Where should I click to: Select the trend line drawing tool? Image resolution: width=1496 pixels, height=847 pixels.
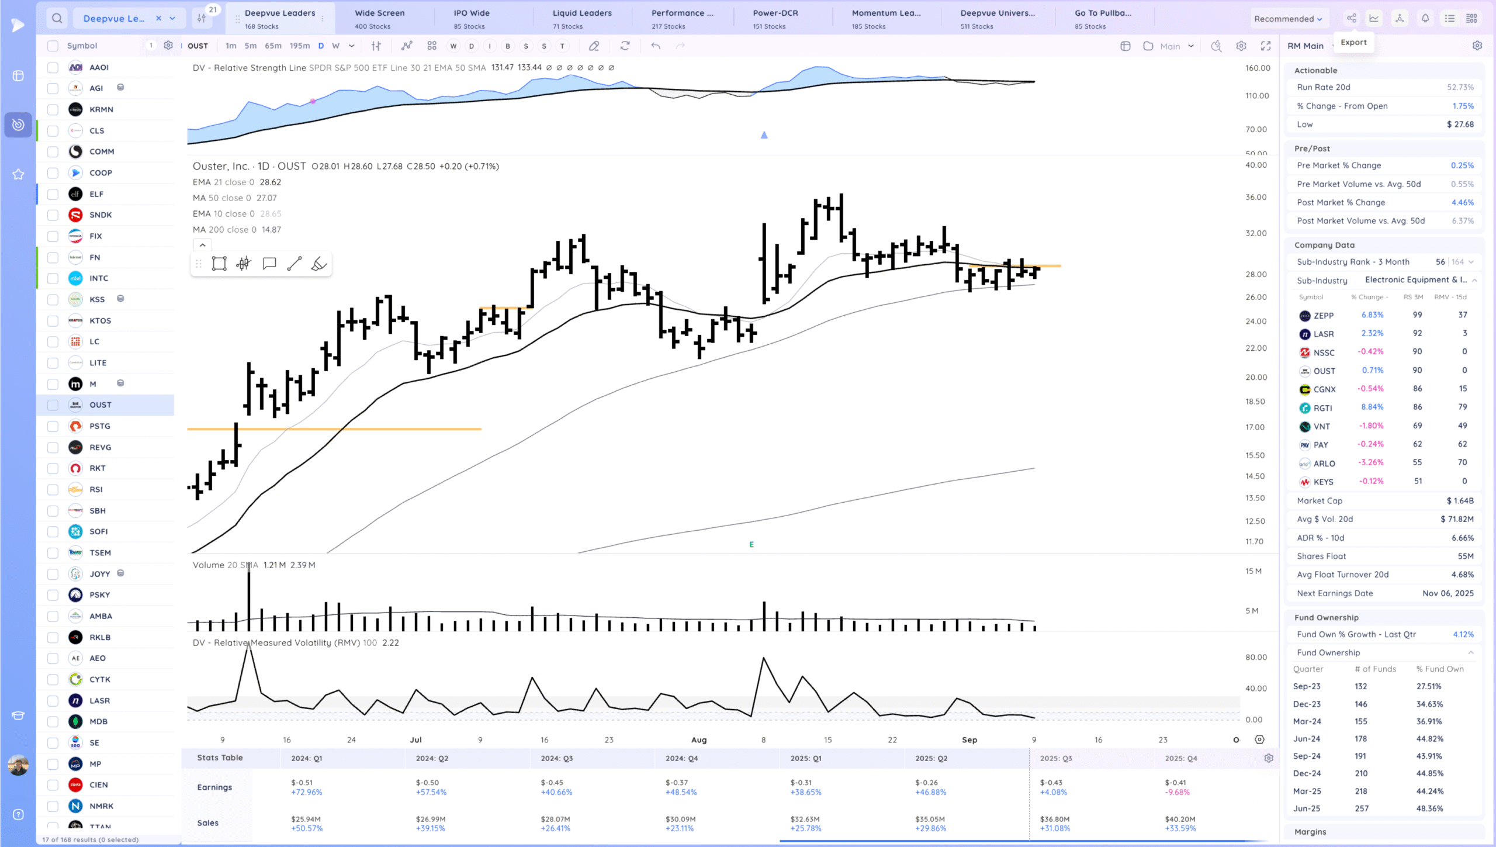295,264
